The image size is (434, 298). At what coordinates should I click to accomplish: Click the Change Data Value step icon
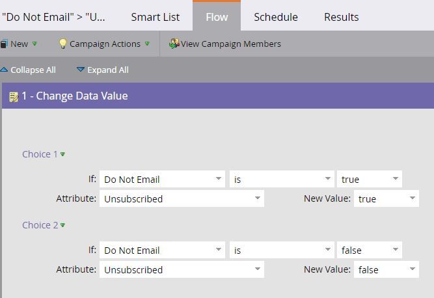click(13, 97)
